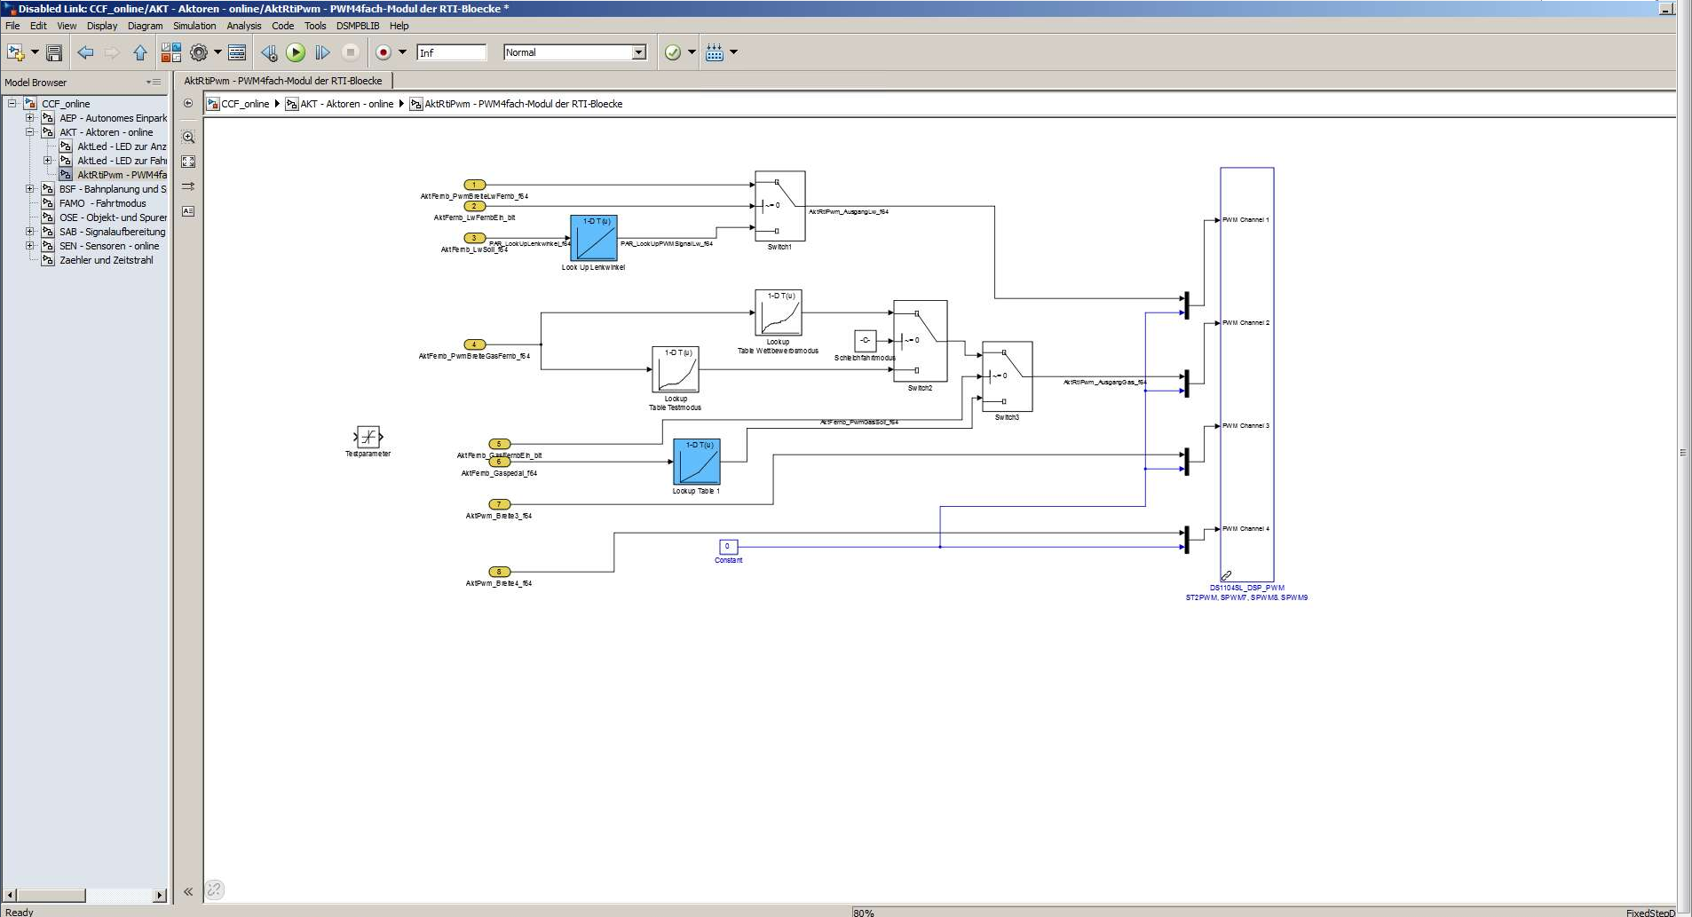Click the Step Forward icon
This screenshot has height=917, width=1692.
(x=322, y=53)
